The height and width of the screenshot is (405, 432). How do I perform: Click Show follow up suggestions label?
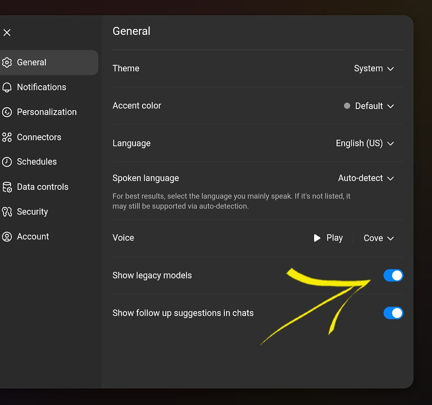tap(183, 313)
